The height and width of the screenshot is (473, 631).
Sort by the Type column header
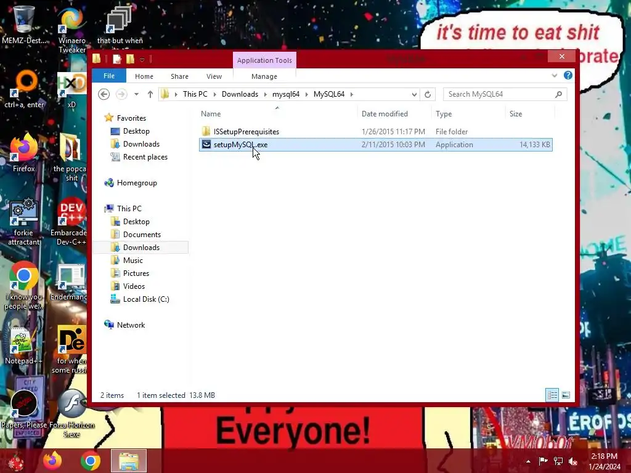tap(468, 114)
